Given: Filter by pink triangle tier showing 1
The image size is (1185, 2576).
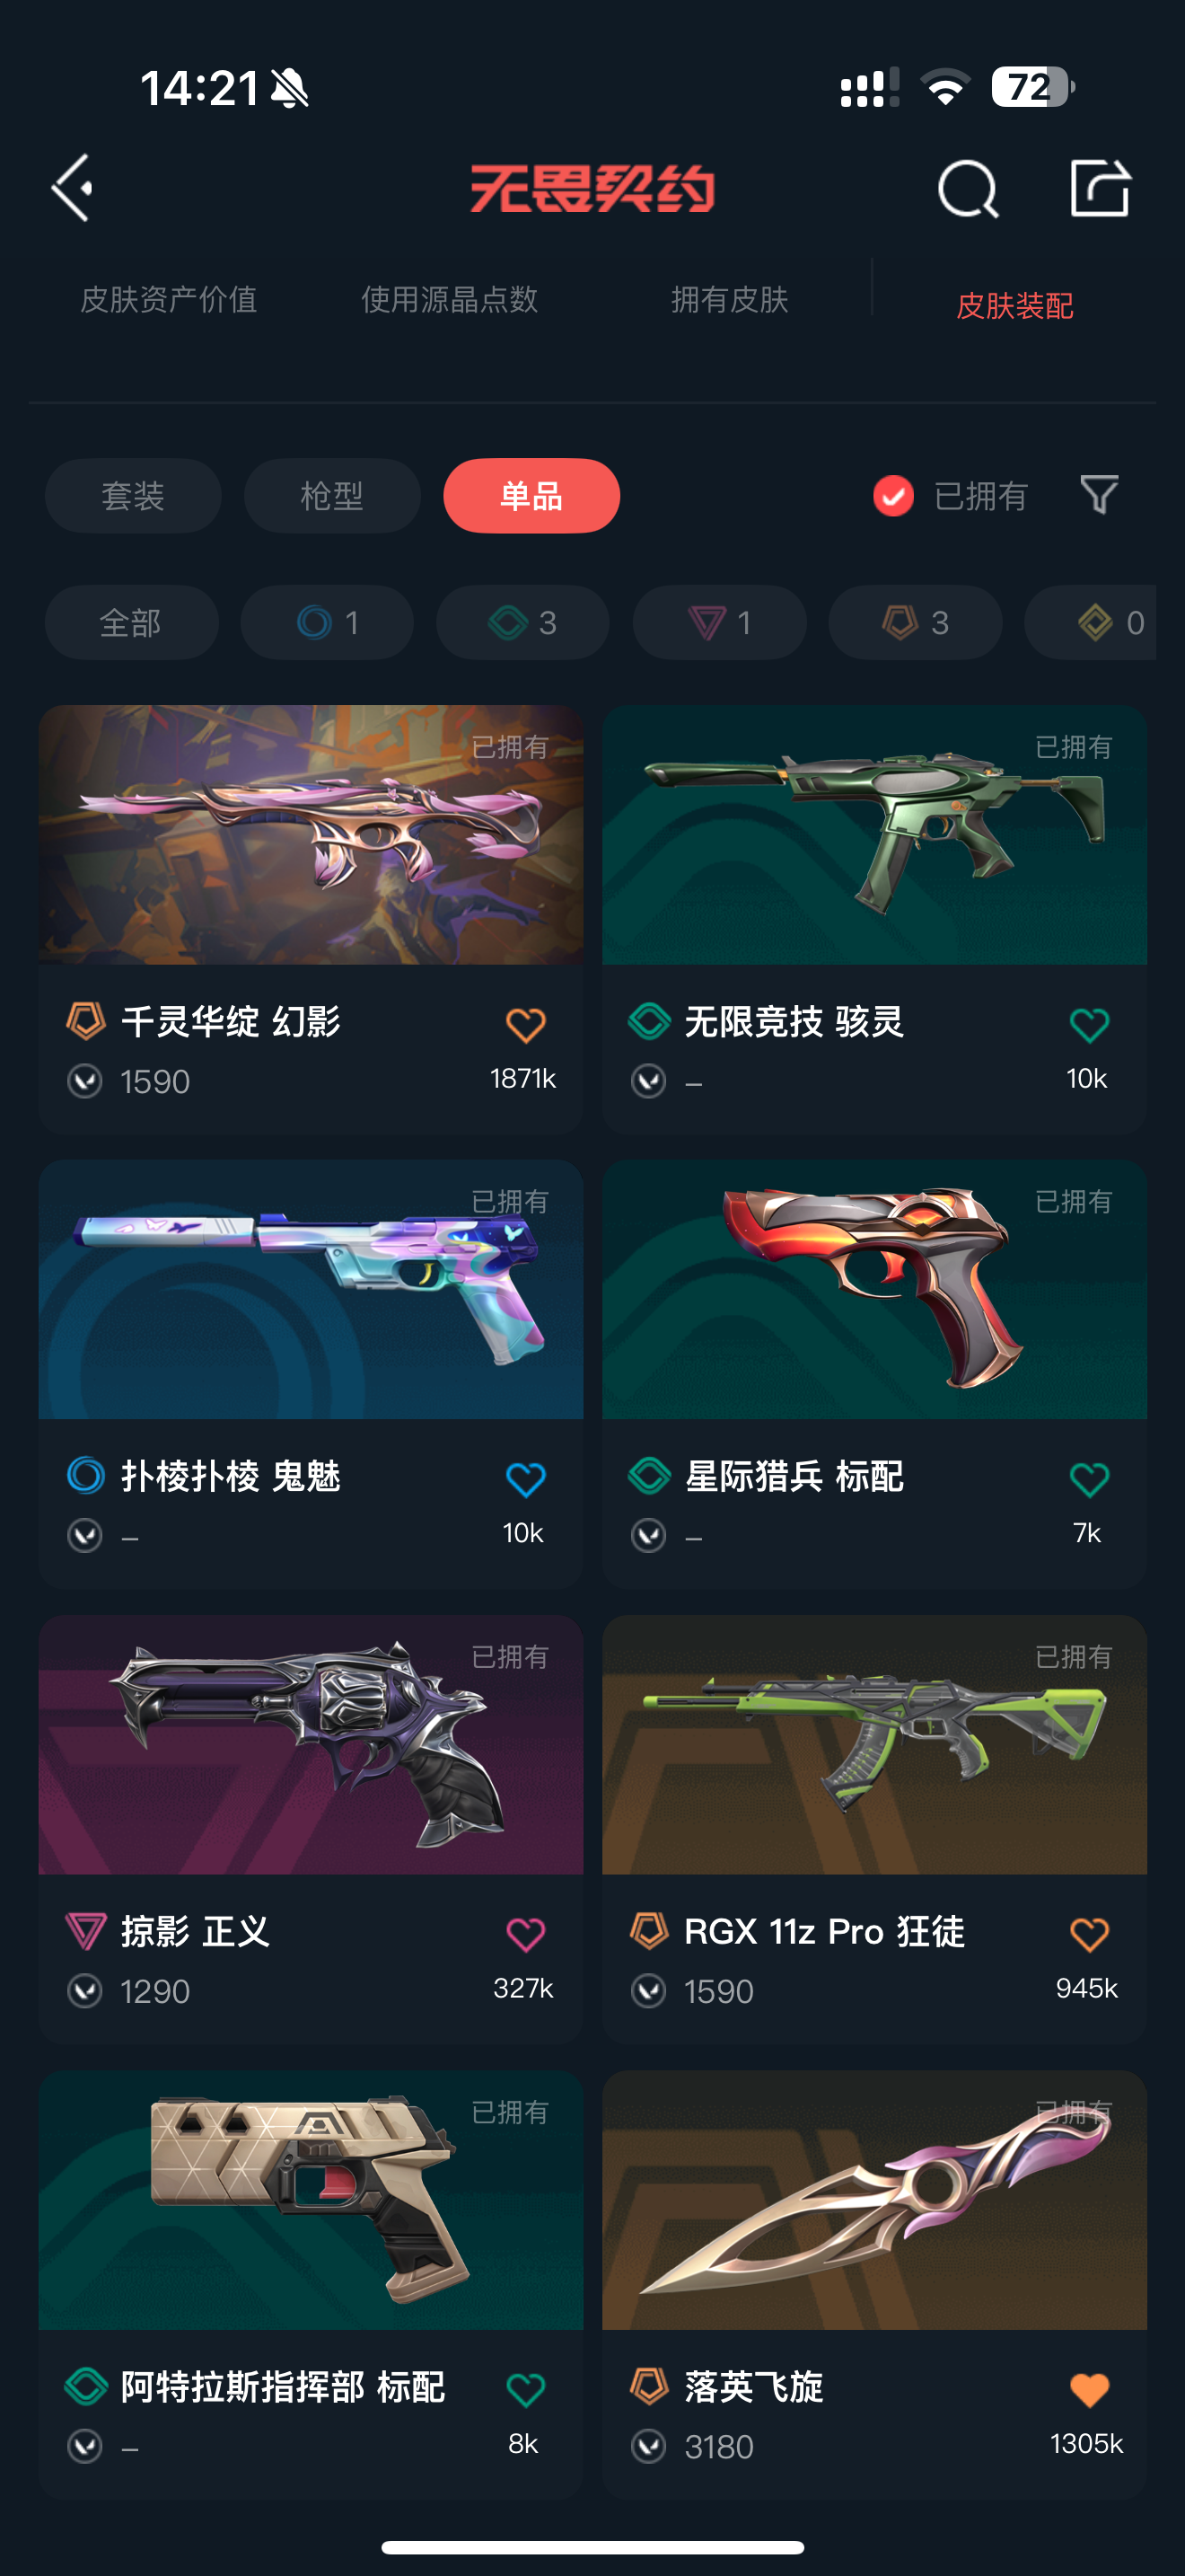Looking at the screenshot, I should tap(719, 622).
